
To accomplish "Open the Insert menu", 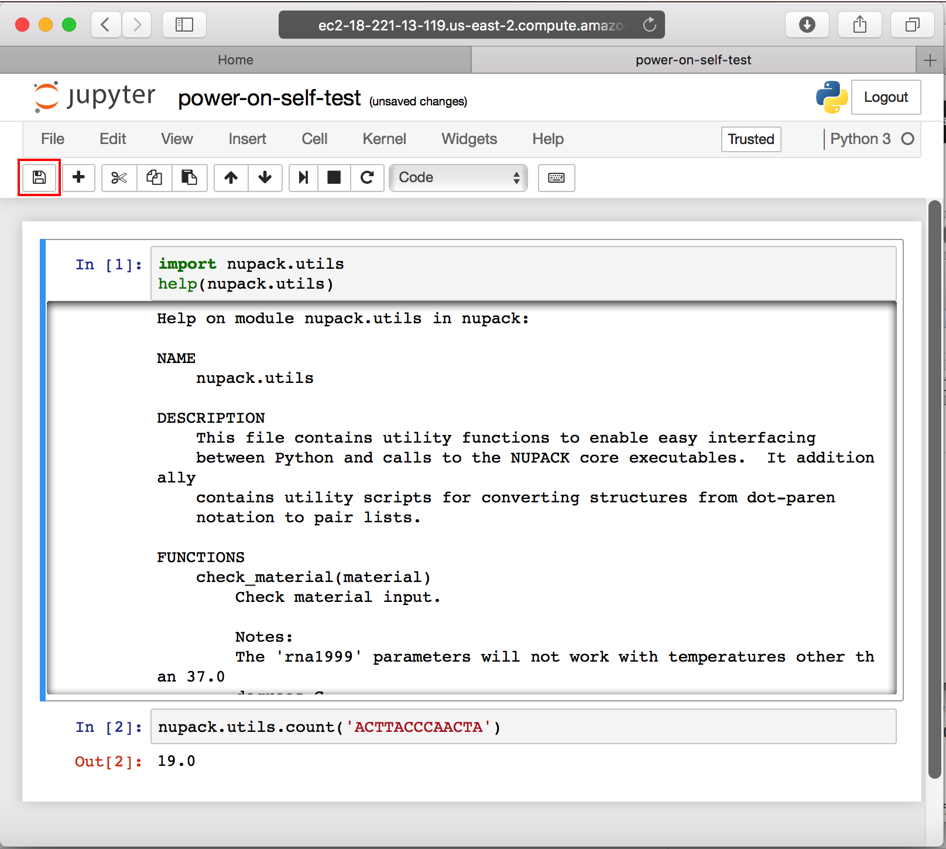I will click(247, 139).
